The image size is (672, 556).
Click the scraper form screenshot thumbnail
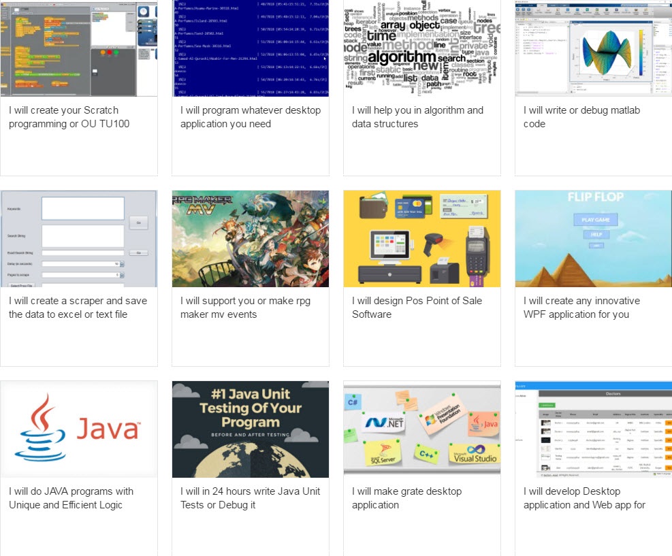point(78,238)
